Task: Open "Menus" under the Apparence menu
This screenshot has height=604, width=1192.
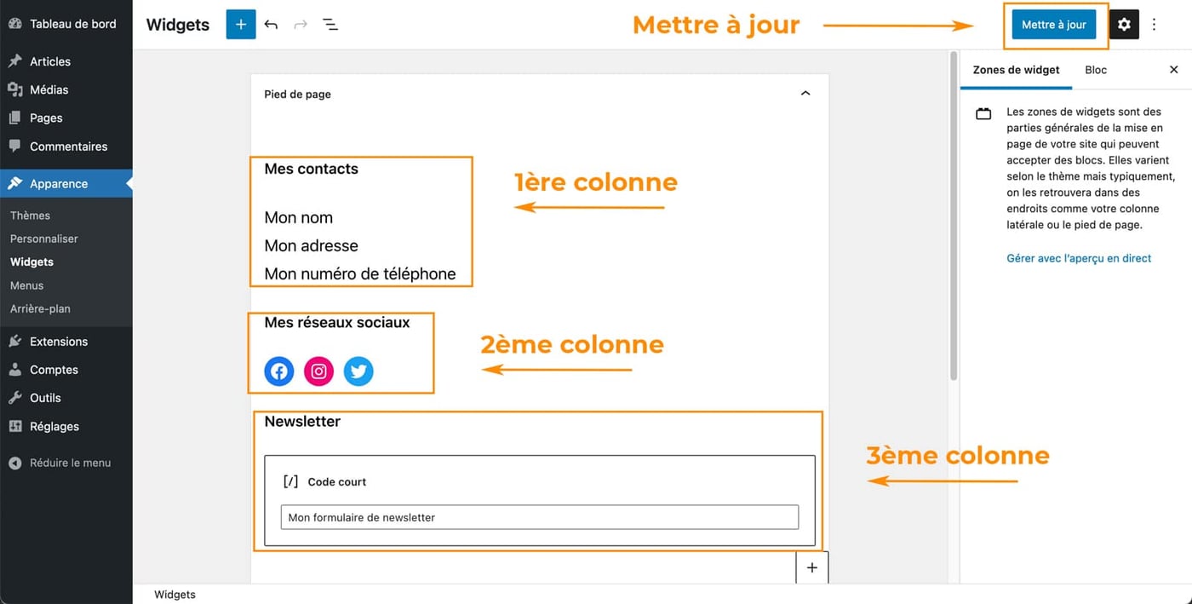Action: coord(26,285)
